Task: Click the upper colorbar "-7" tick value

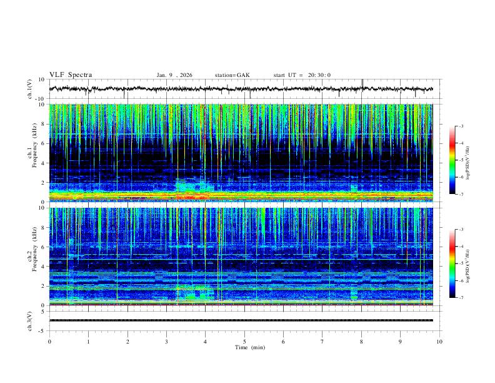Action: (461, 195)
